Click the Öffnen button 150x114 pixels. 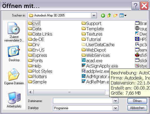[137, 101]
